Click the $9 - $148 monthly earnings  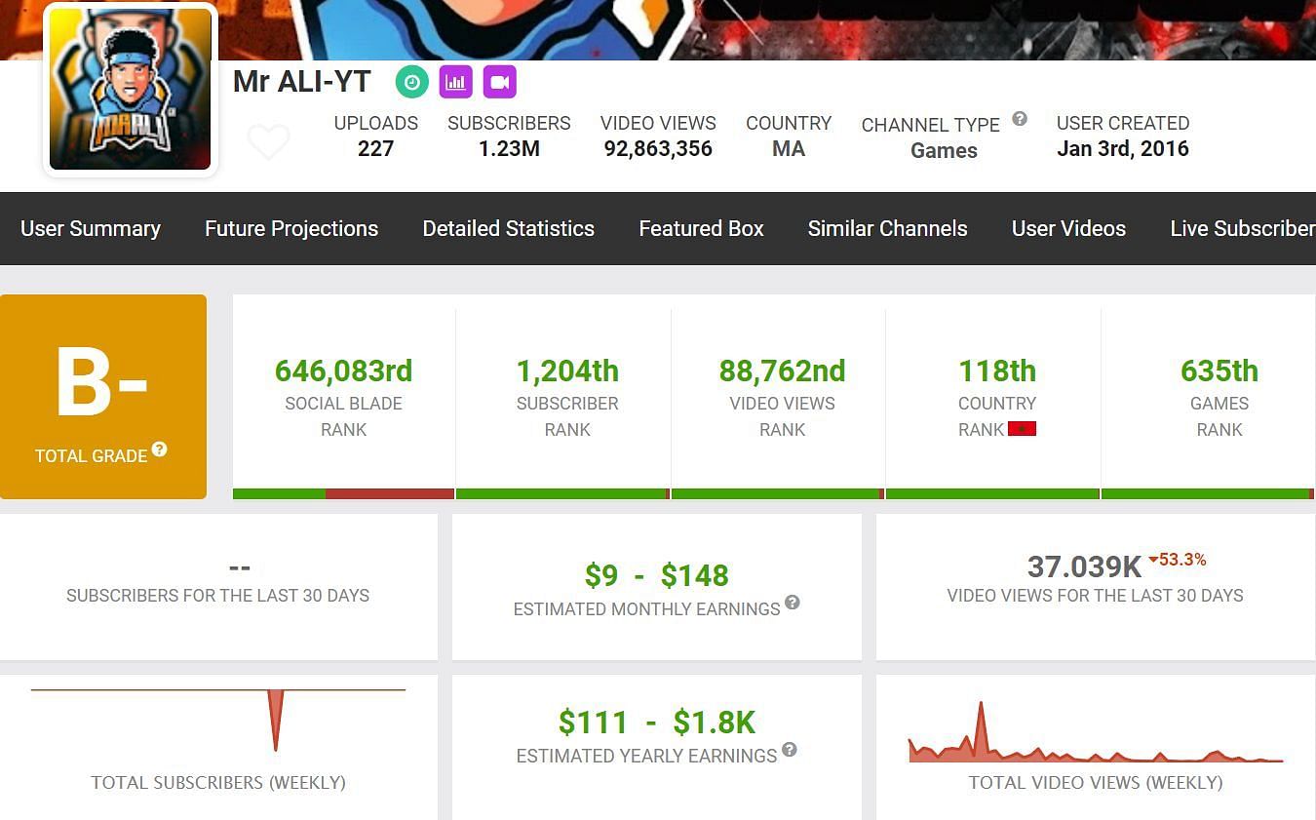pos(656,575)
